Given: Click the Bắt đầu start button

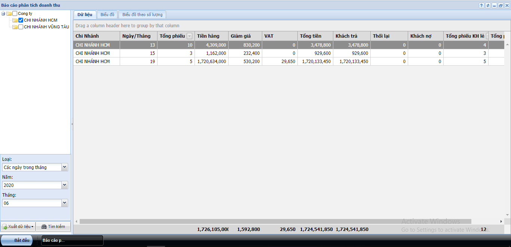Looking at the screenshot, I should (17, 240).
